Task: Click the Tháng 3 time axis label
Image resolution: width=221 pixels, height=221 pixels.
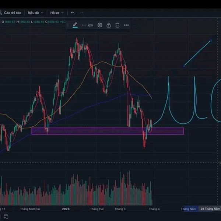Action: click(120, 209)
